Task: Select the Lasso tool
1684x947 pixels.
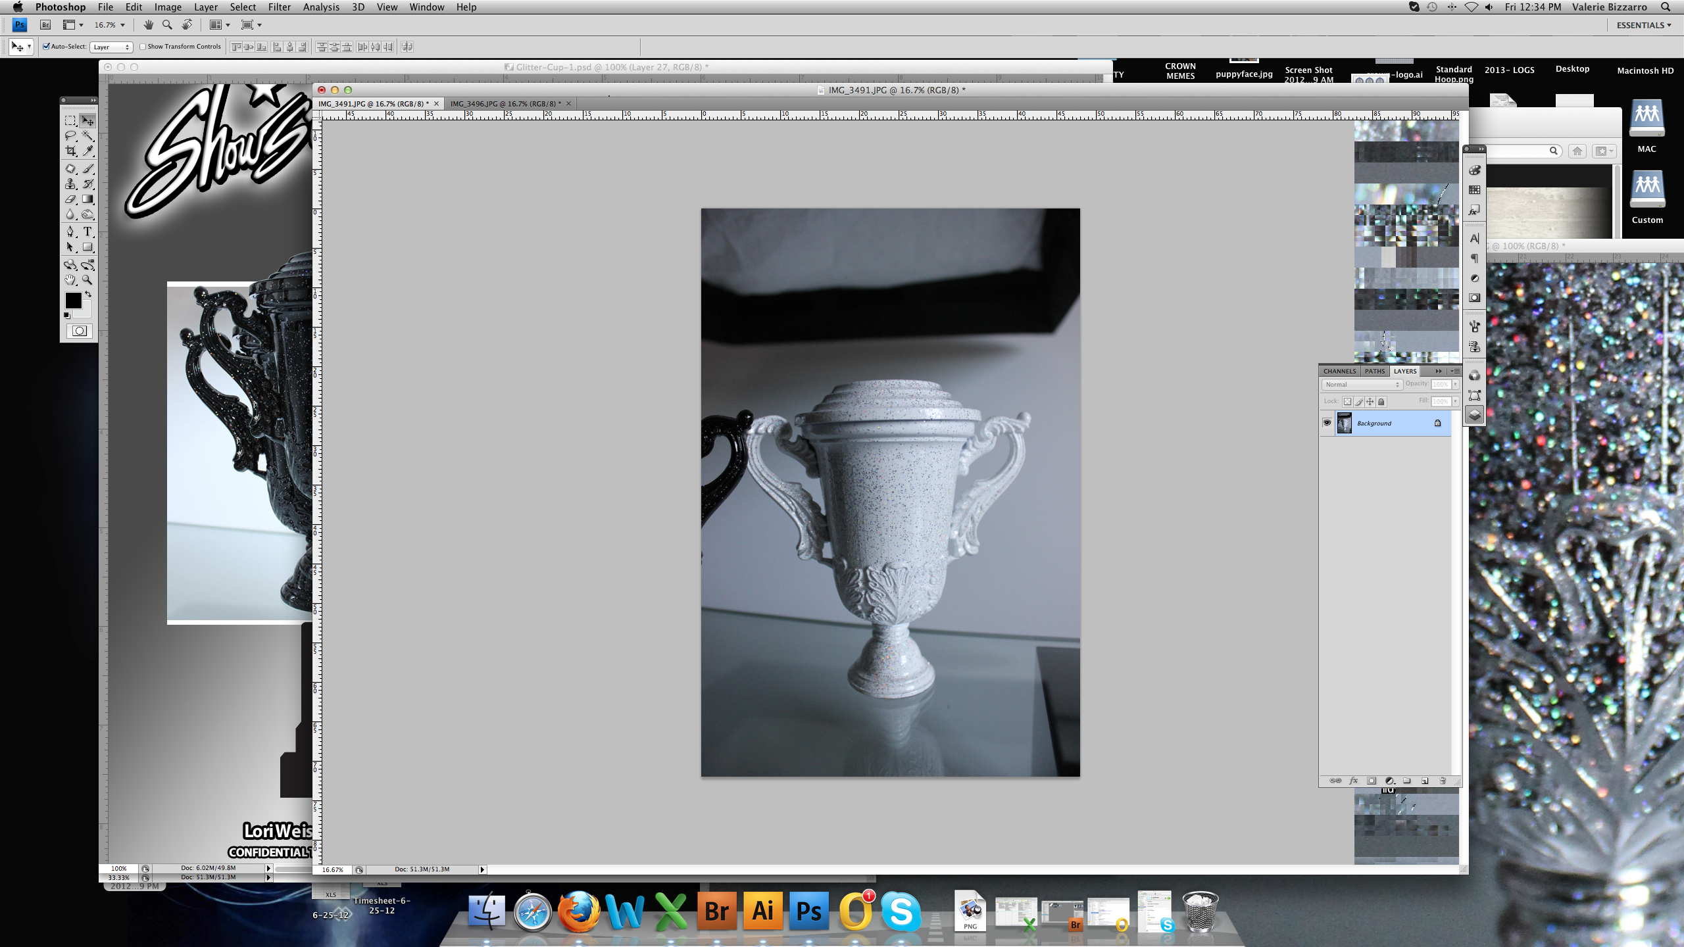Action: click(x=70, y=136)
